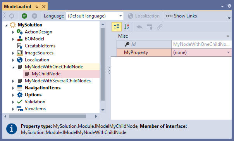The image size is (234, 141).
Task: Click Show Links in the toolbar
Action: pos(181,16)
